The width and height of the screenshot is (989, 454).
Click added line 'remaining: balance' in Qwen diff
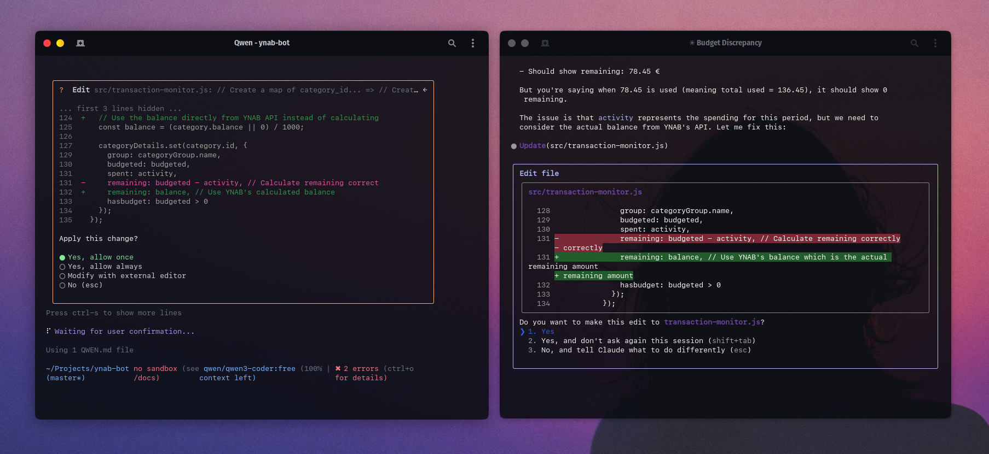coord(197,192)
